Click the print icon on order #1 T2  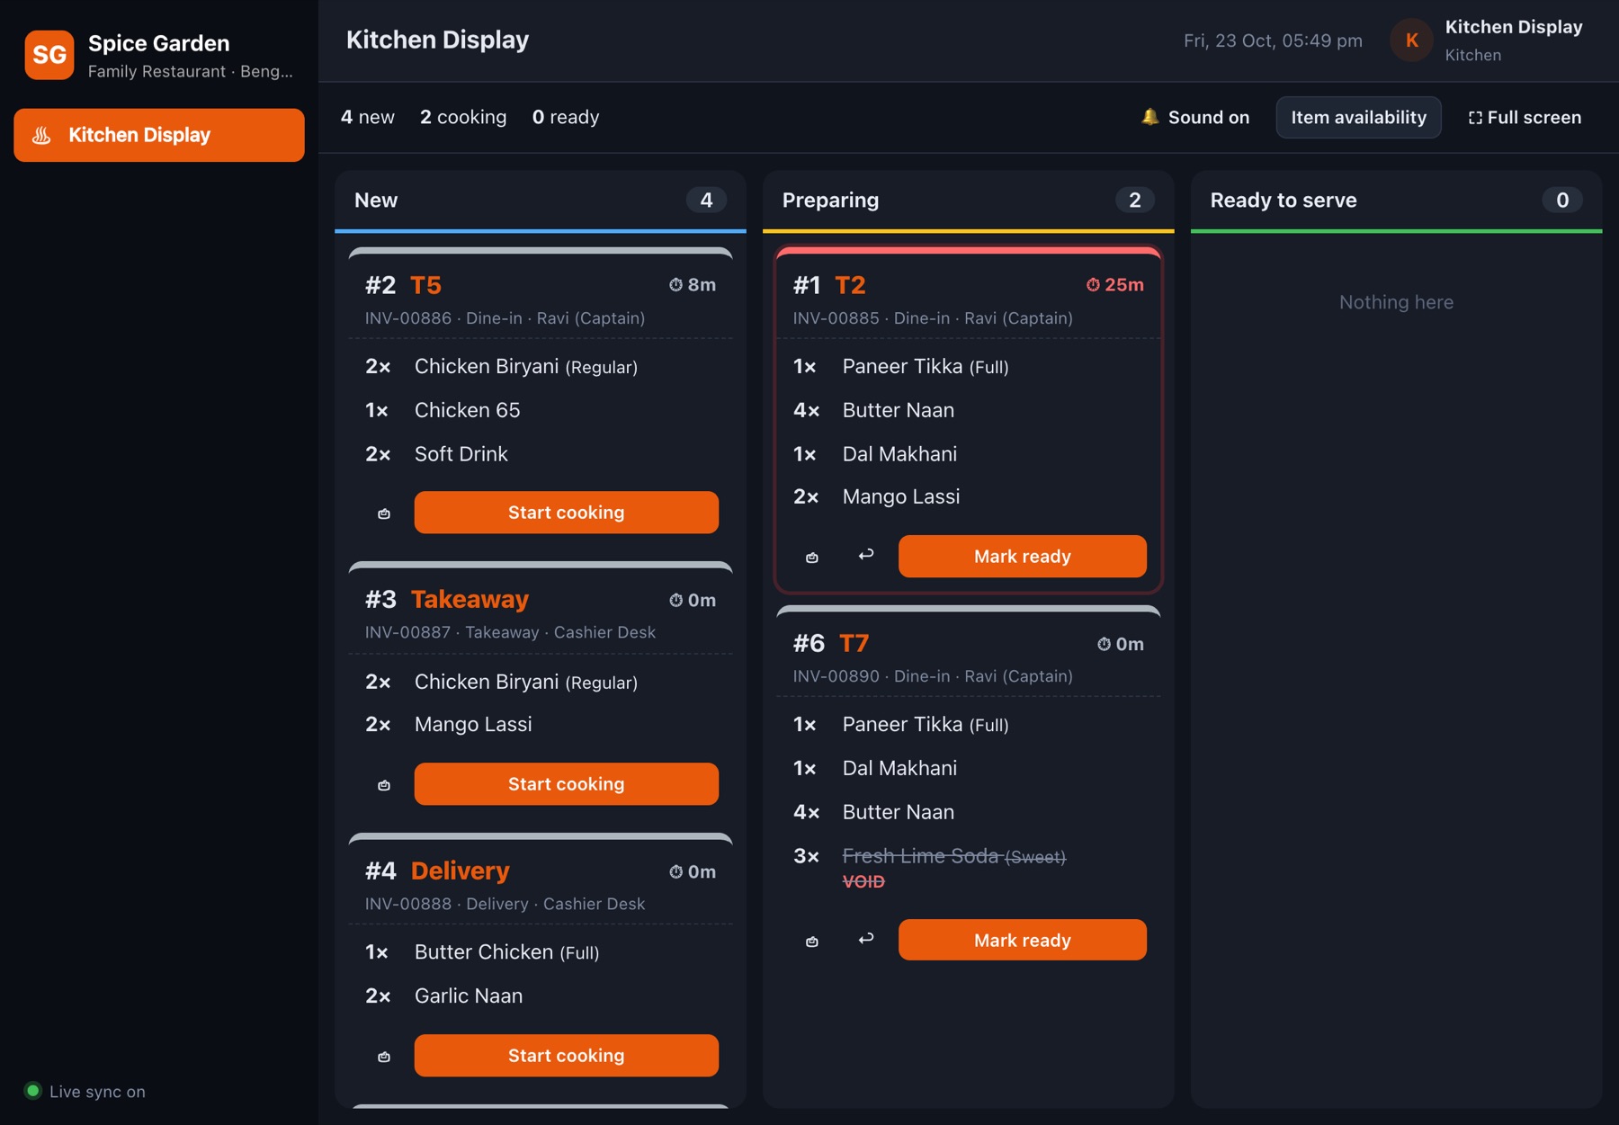[x=812, y=558]
